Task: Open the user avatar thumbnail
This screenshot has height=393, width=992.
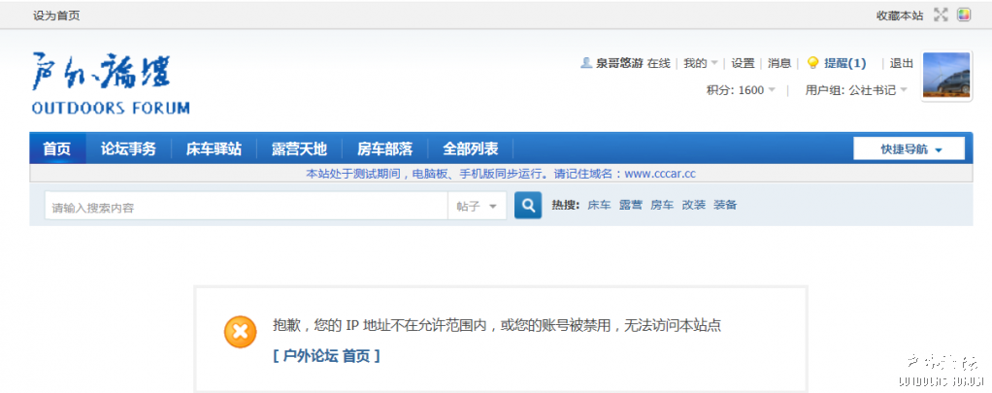Action: (945, 76)
